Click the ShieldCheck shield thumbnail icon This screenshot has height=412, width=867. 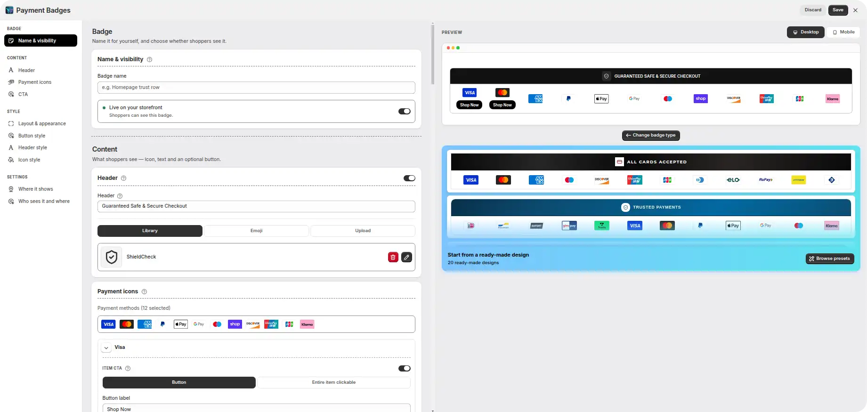coord(112,257)
